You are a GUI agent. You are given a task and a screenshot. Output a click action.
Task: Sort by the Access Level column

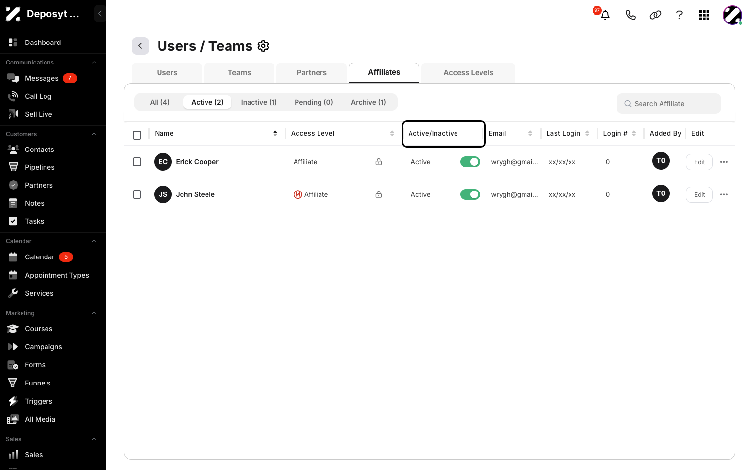coord(392,133)
